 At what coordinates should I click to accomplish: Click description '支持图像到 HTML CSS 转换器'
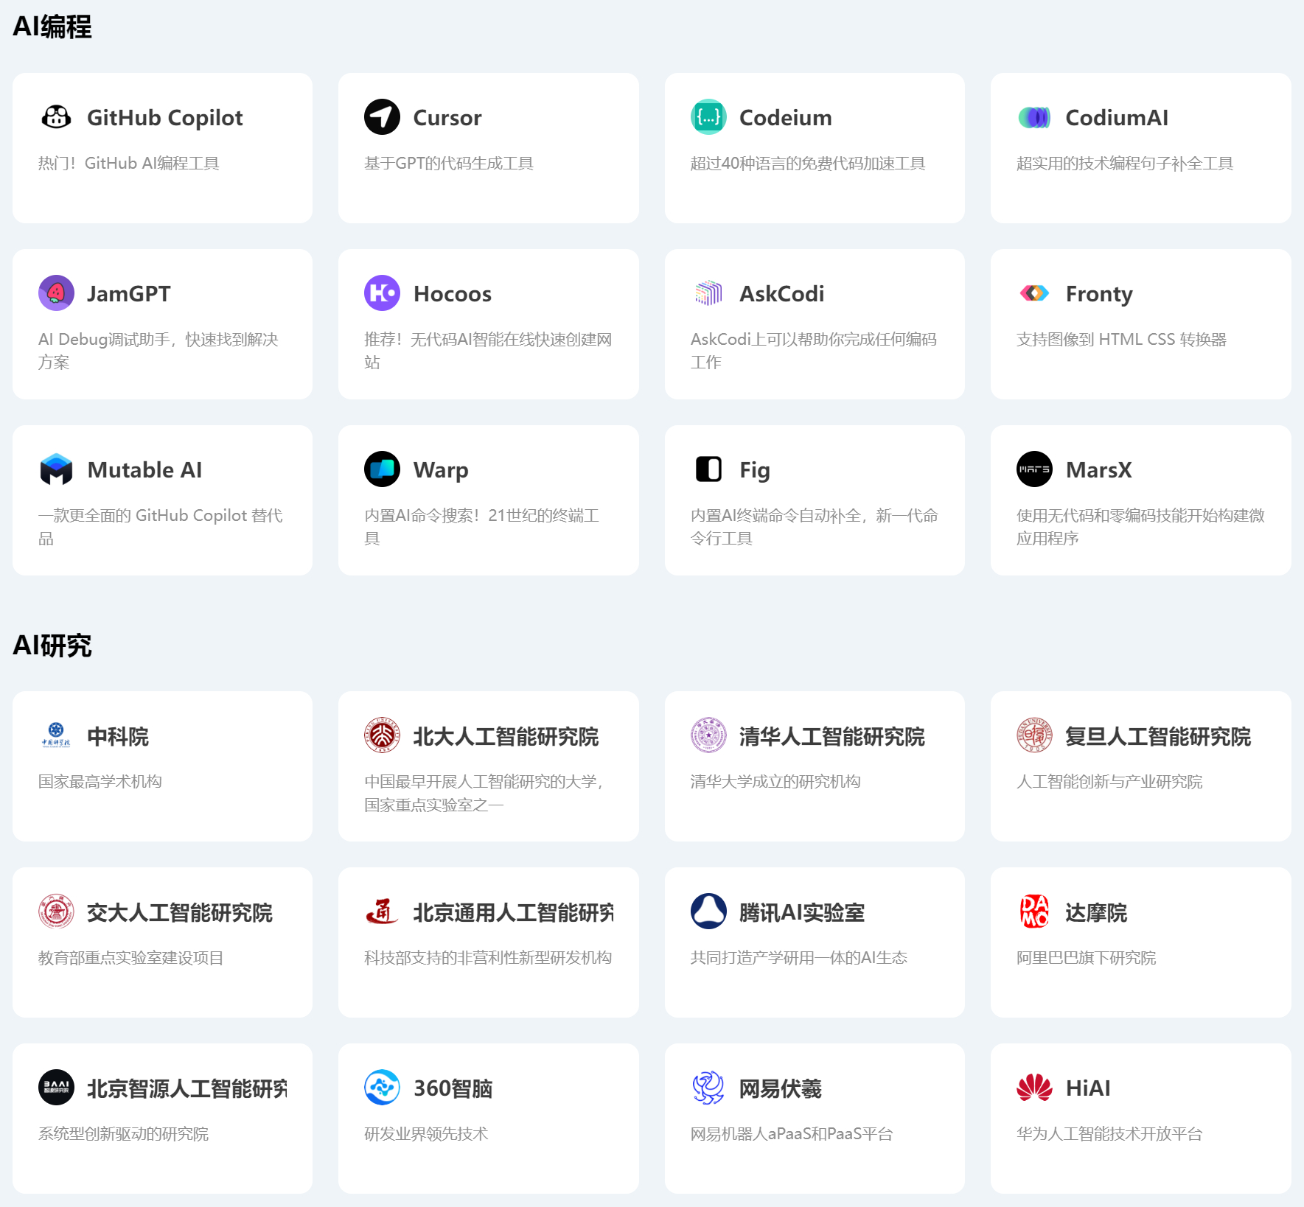pyautogui.click(x=1121, y=340)
